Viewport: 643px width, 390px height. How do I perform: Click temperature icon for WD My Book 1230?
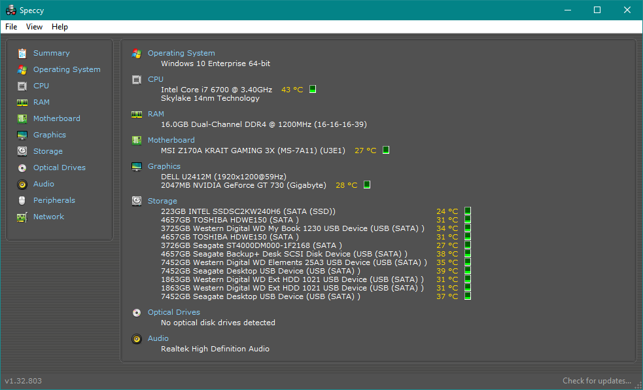tap(468, 228)
